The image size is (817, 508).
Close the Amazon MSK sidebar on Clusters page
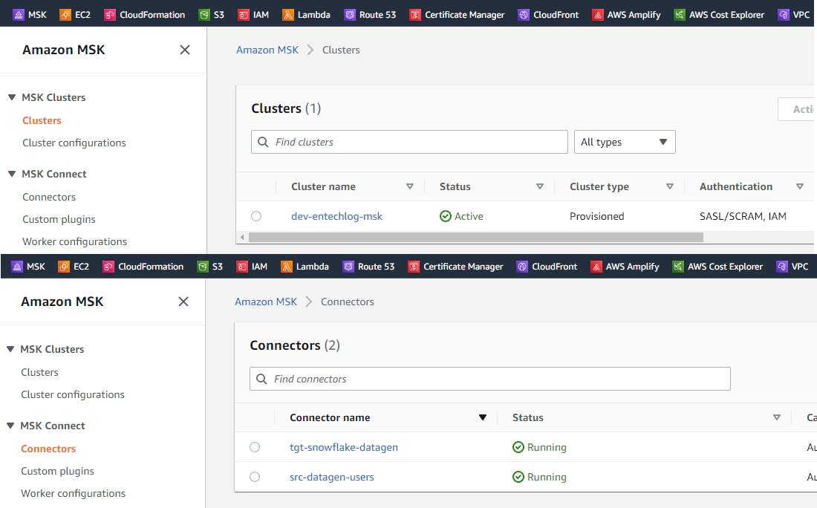pos(184,50)
